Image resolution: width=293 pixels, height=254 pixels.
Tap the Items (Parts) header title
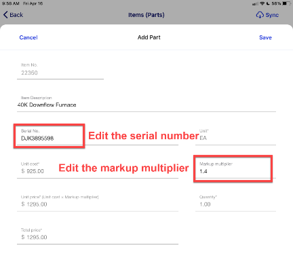146,15
